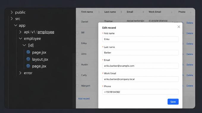The image size is (202, 113).
Task: Save the edited record
Action: point(173,102)
